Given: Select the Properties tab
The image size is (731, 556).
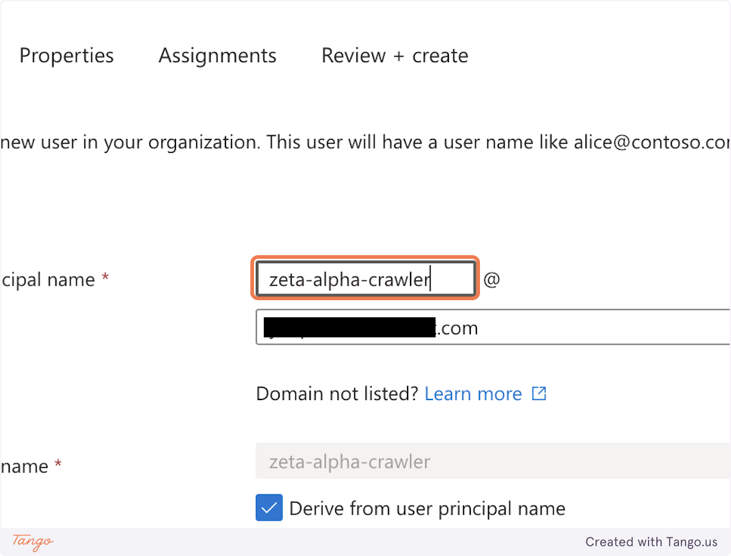Looking at the screenshot, I should [x=66, y=55].
